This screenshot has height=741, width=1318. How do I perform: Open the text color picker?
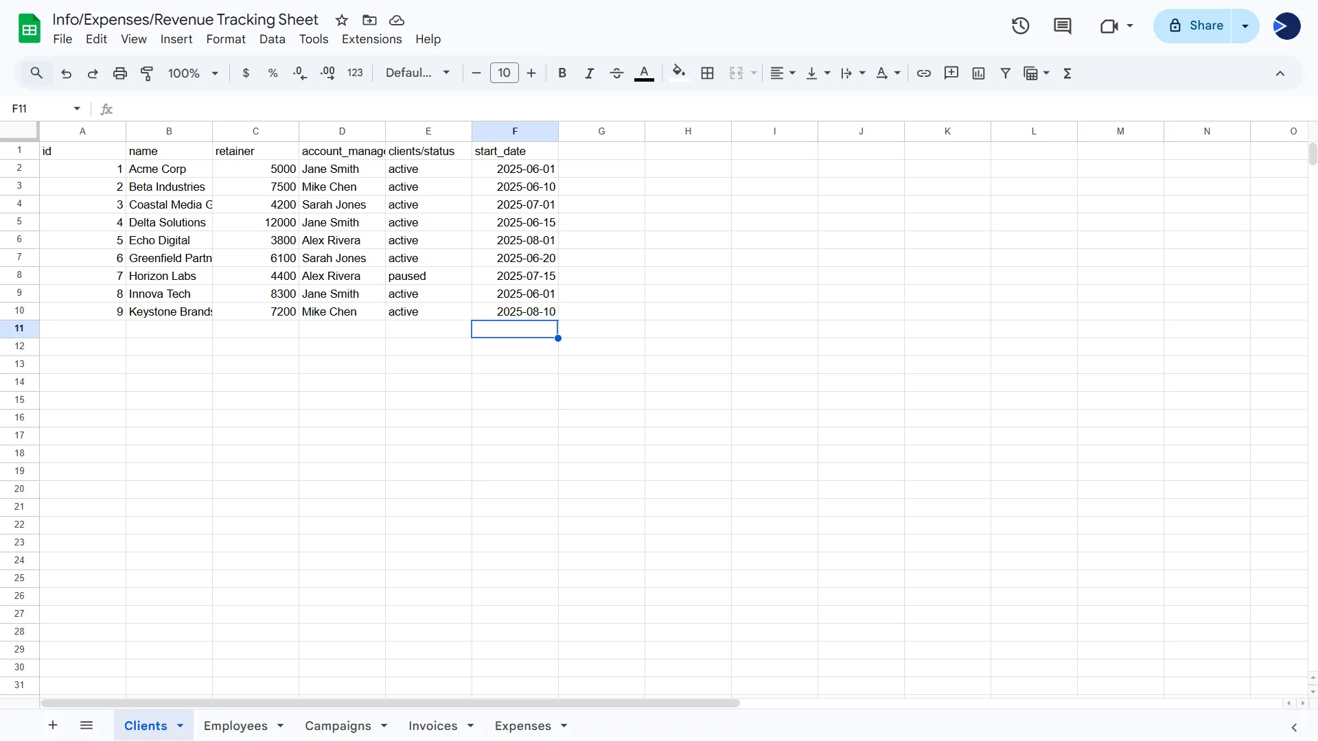click(x=644, y=73)
